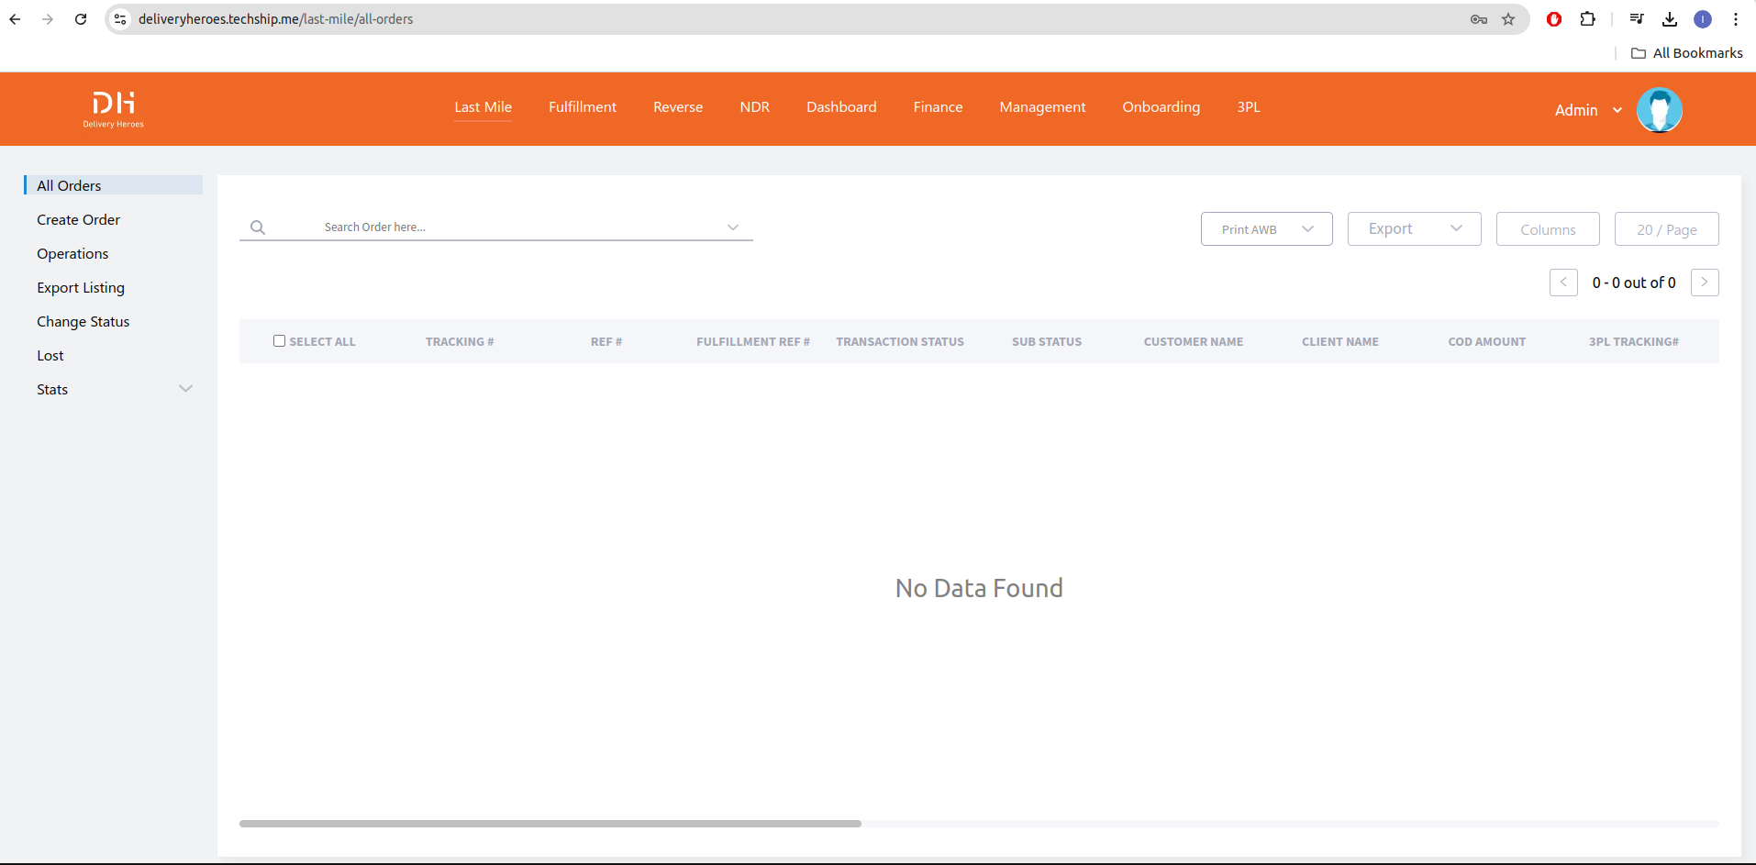Switch to the Fulfillment tab

582,107
